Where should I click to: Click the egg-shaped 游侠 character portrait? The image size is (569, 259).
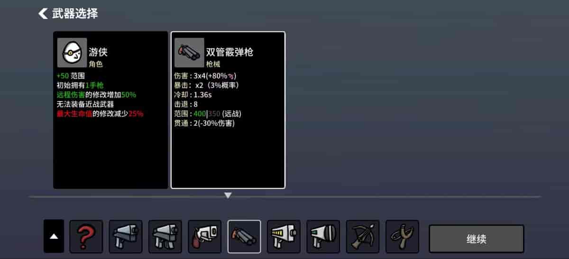pos(72,53)
